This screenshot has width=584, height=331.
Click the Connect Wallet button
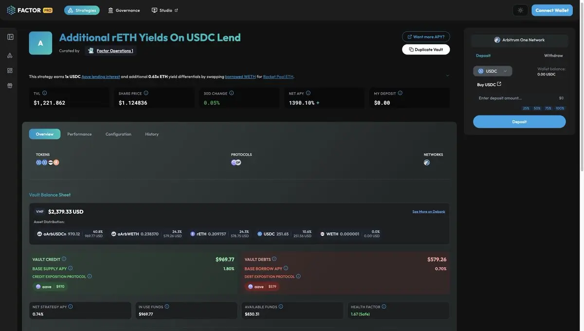tap(552, 10)
